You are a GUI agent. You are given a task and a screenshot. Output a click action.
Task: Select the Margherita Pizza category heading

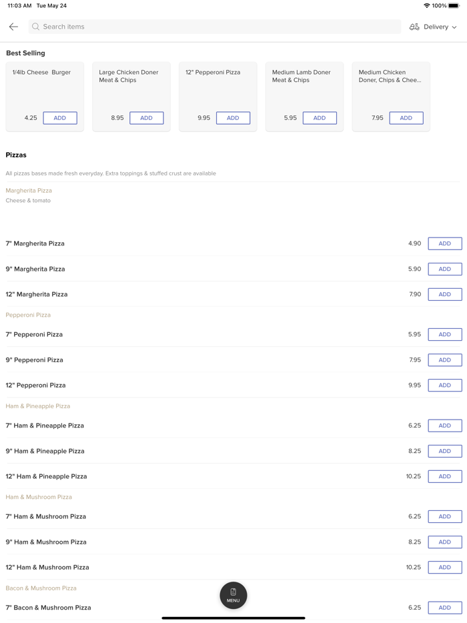point(29,191)
